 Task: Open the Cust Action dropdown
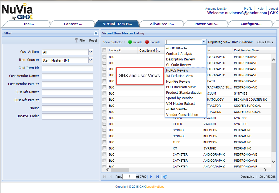(91, 52)
